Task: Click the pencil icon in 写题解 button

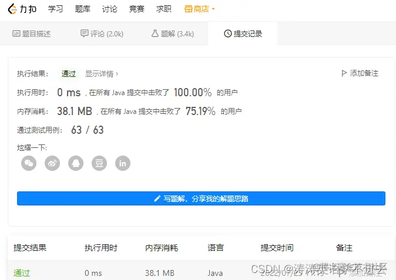Action: click(157, 199)
